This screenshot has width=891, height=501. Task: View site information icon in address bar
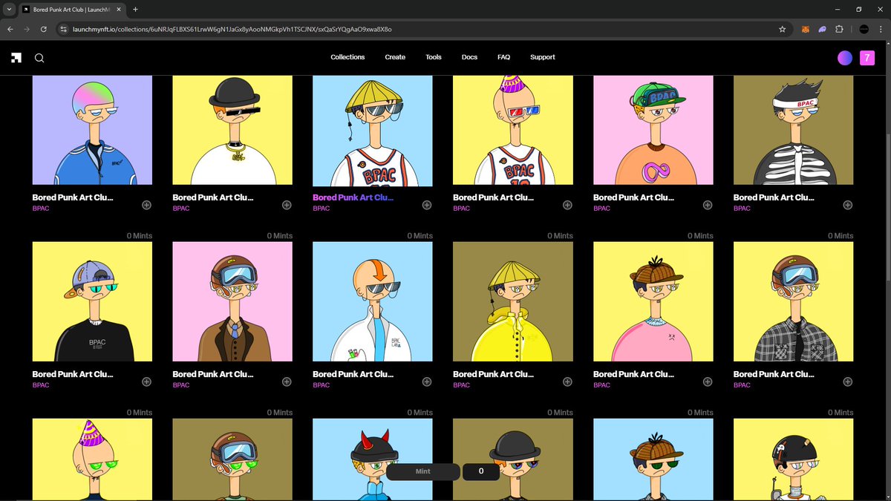click(64, 29)
